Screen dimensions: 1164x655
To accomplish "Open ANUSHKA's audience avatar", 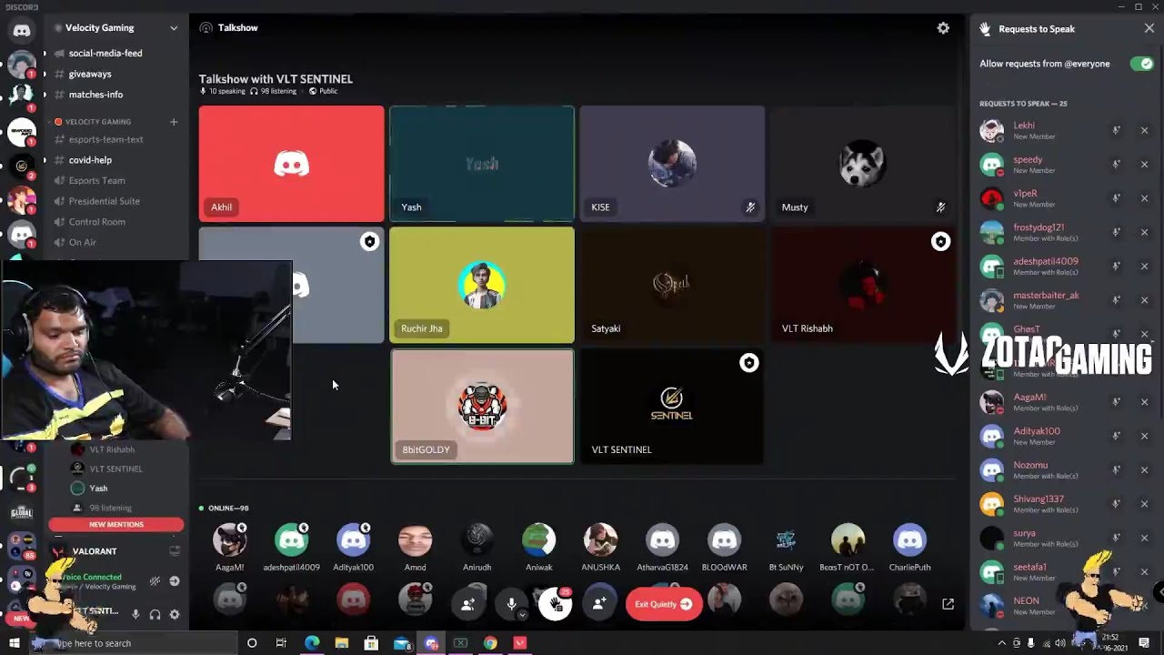I will pos(600,539).
